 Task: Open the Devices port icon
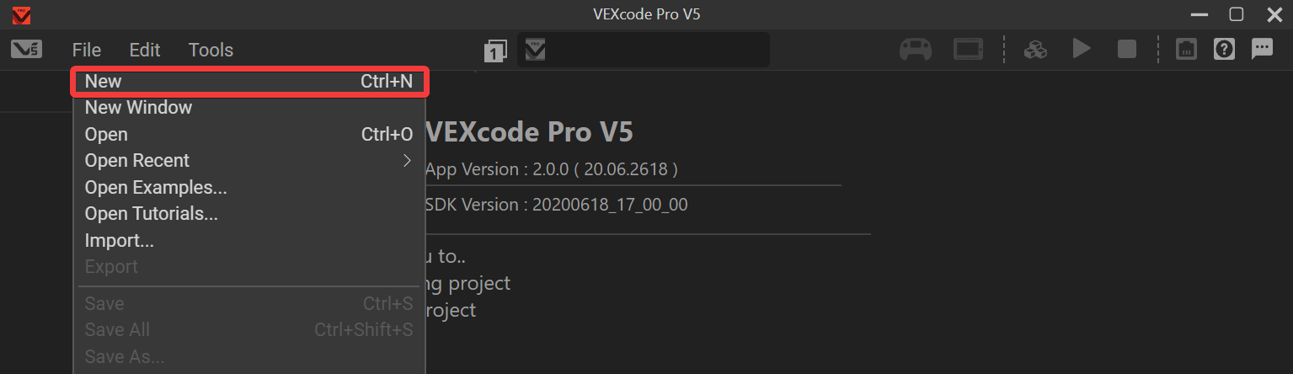point(1186,50)
